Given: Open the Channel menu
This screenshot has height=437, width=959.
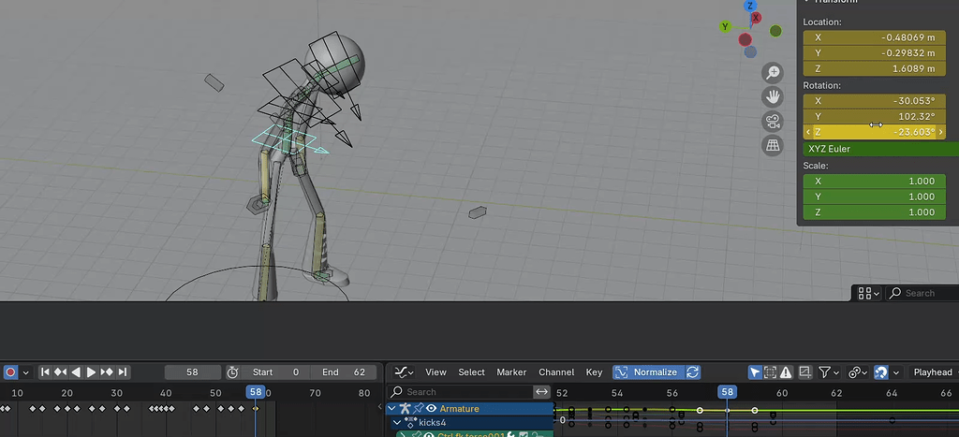Looking at the screenshot, I should (556, 372).
